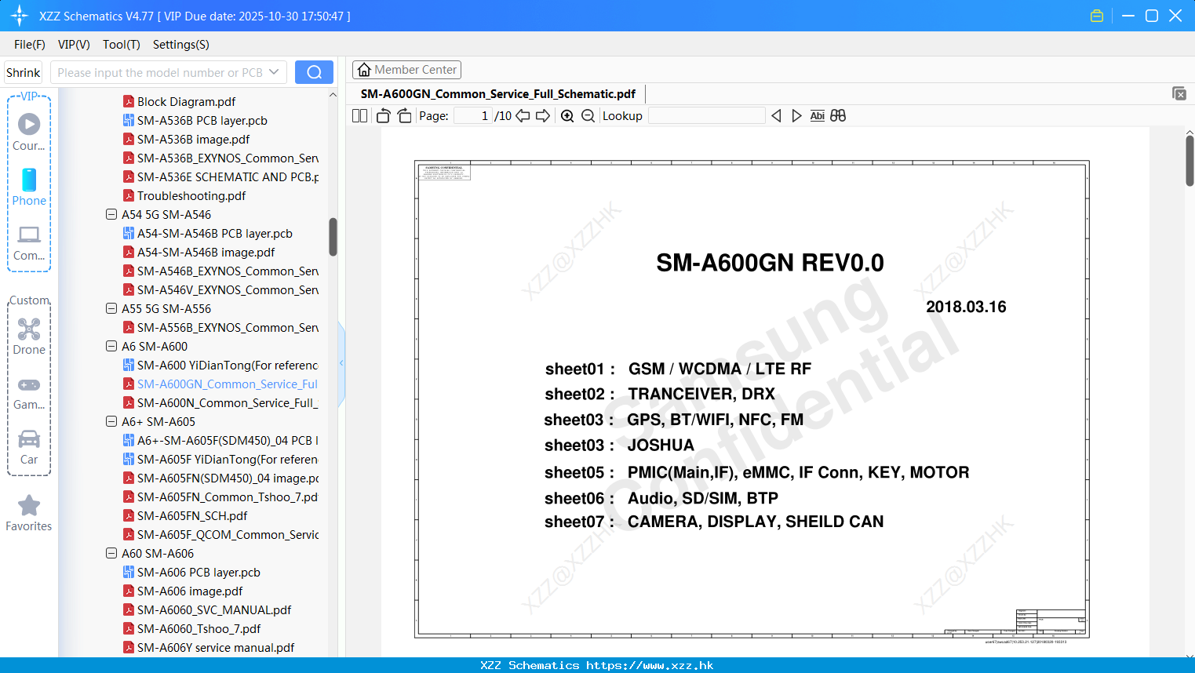Image resolution: width=1195 pixels, height=673 pixels.
Task: Open binoculars search tool
Action: [838, 115]
